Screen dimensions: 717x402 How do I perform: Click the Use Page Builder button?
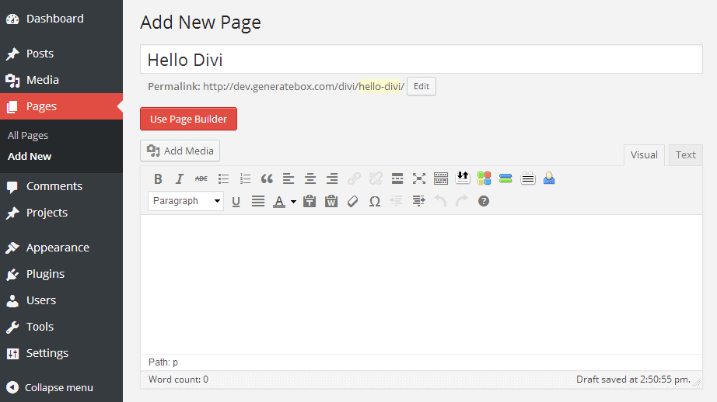[x=188, y=119]
